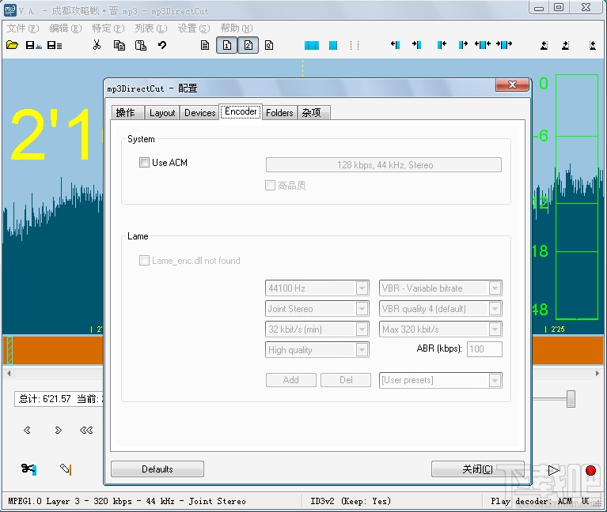Click the small blue selection block icon

[x=333, y=45]
